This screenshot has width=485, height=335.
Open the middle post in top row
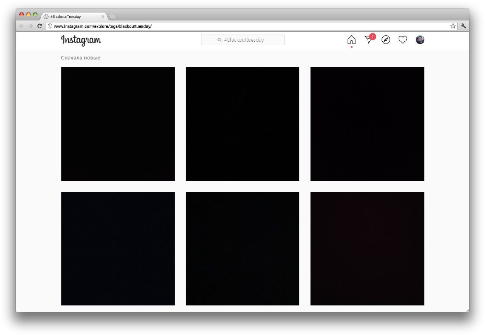click(x=242, y=124)
